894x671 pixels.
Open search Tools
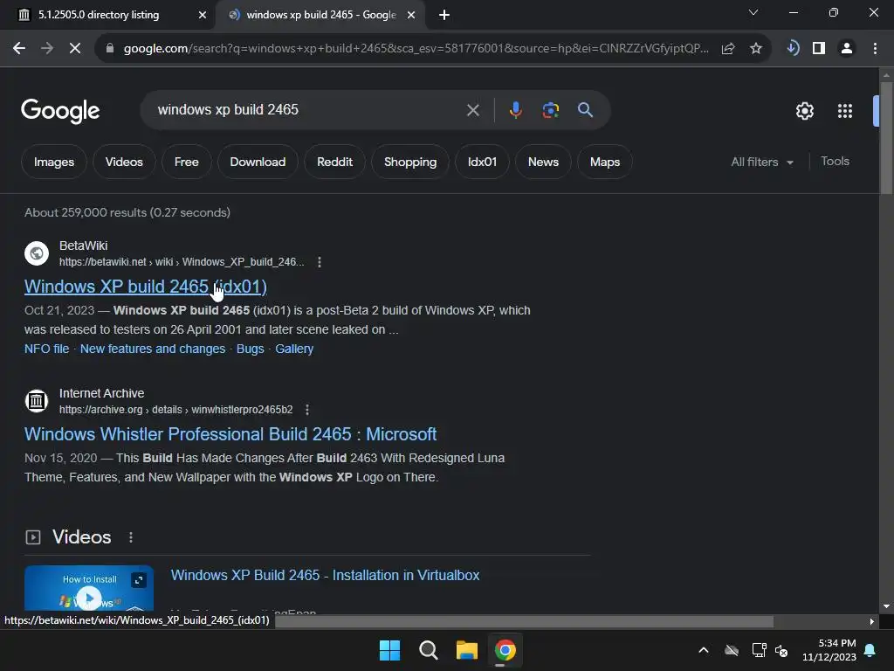click(x=835, y=162)
